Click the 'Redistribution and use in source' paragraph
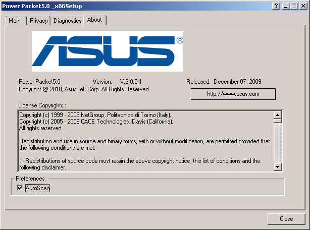310x230 pixels. coord(144,145)
